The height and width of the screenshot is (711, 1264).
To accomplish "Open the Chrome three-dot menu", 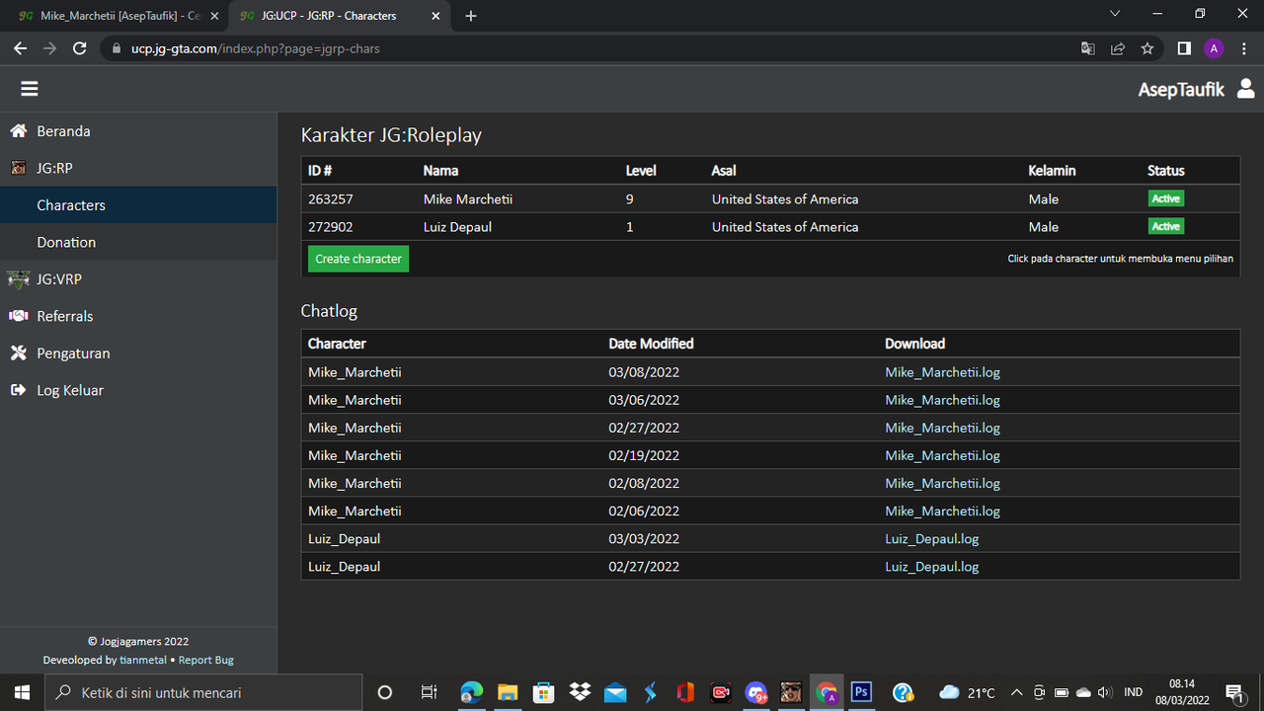I will [1244, 48].
